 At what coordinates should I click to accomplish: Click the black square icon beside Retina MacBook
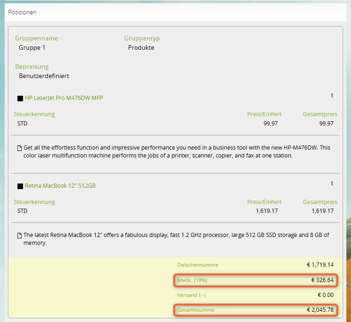point(20,186)
